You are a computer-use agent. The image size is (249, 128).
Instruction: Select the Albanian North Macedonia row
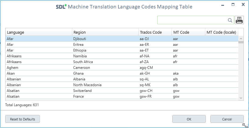pos(122,85)
